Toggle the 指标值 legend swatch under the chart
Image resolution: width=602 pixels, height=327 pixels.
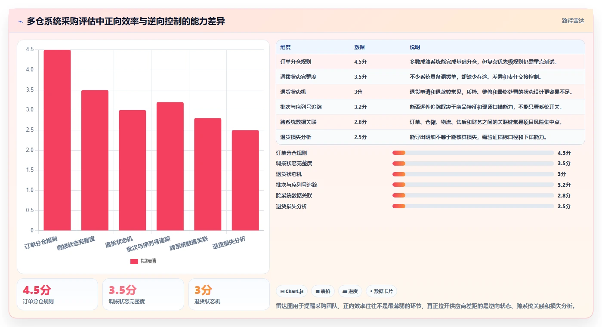[x=134, y=261]
